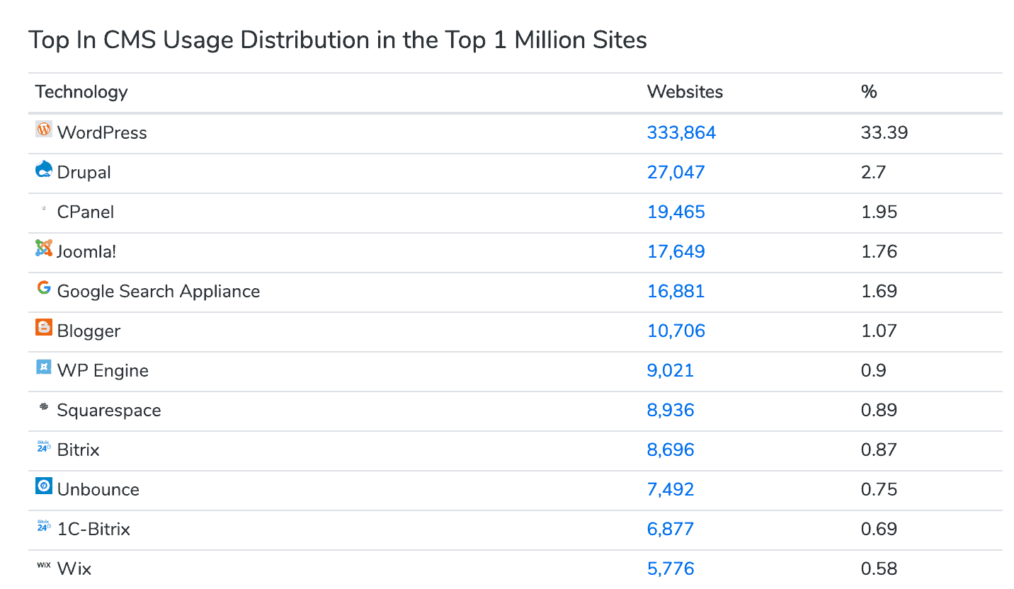The width and height of the screenshot is (1014, 589).
Task: Click the Google Search Appliance G icon
Action: pos(44,288)
